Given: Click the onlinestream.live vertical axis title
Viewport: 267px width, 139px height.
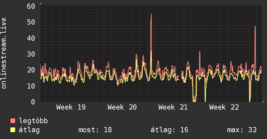Looking at the screenshot, I should (x=4, y=53).
